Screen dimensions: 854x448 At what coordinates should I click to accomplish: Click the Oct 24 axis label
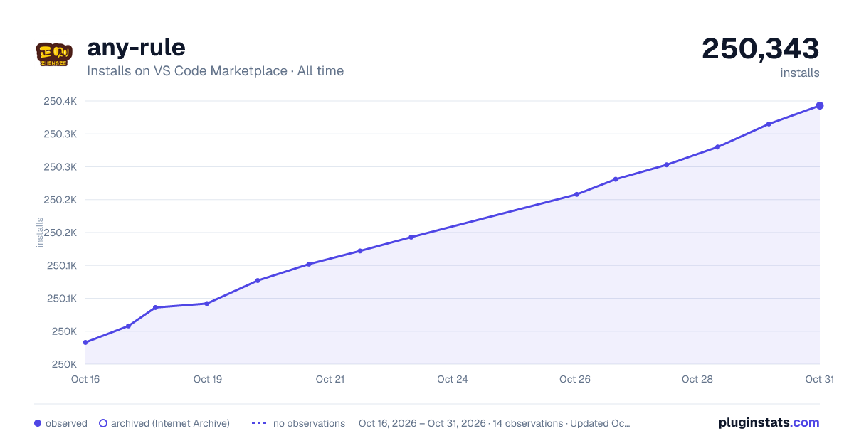pos(453,379)
